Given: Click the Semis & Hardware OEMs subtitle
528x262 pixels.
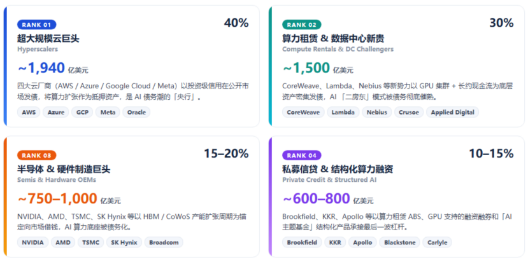Looking at the screenshot, I should 57,179.
